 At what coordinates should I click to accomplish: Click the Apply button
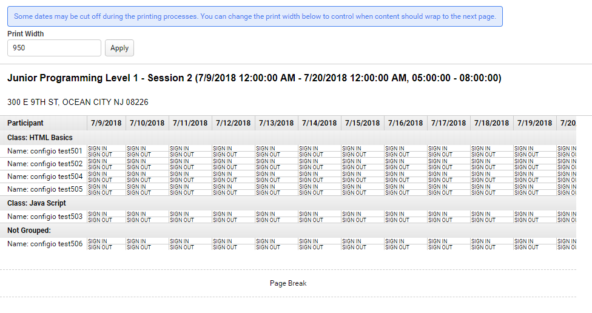click(x=119, y=48)
